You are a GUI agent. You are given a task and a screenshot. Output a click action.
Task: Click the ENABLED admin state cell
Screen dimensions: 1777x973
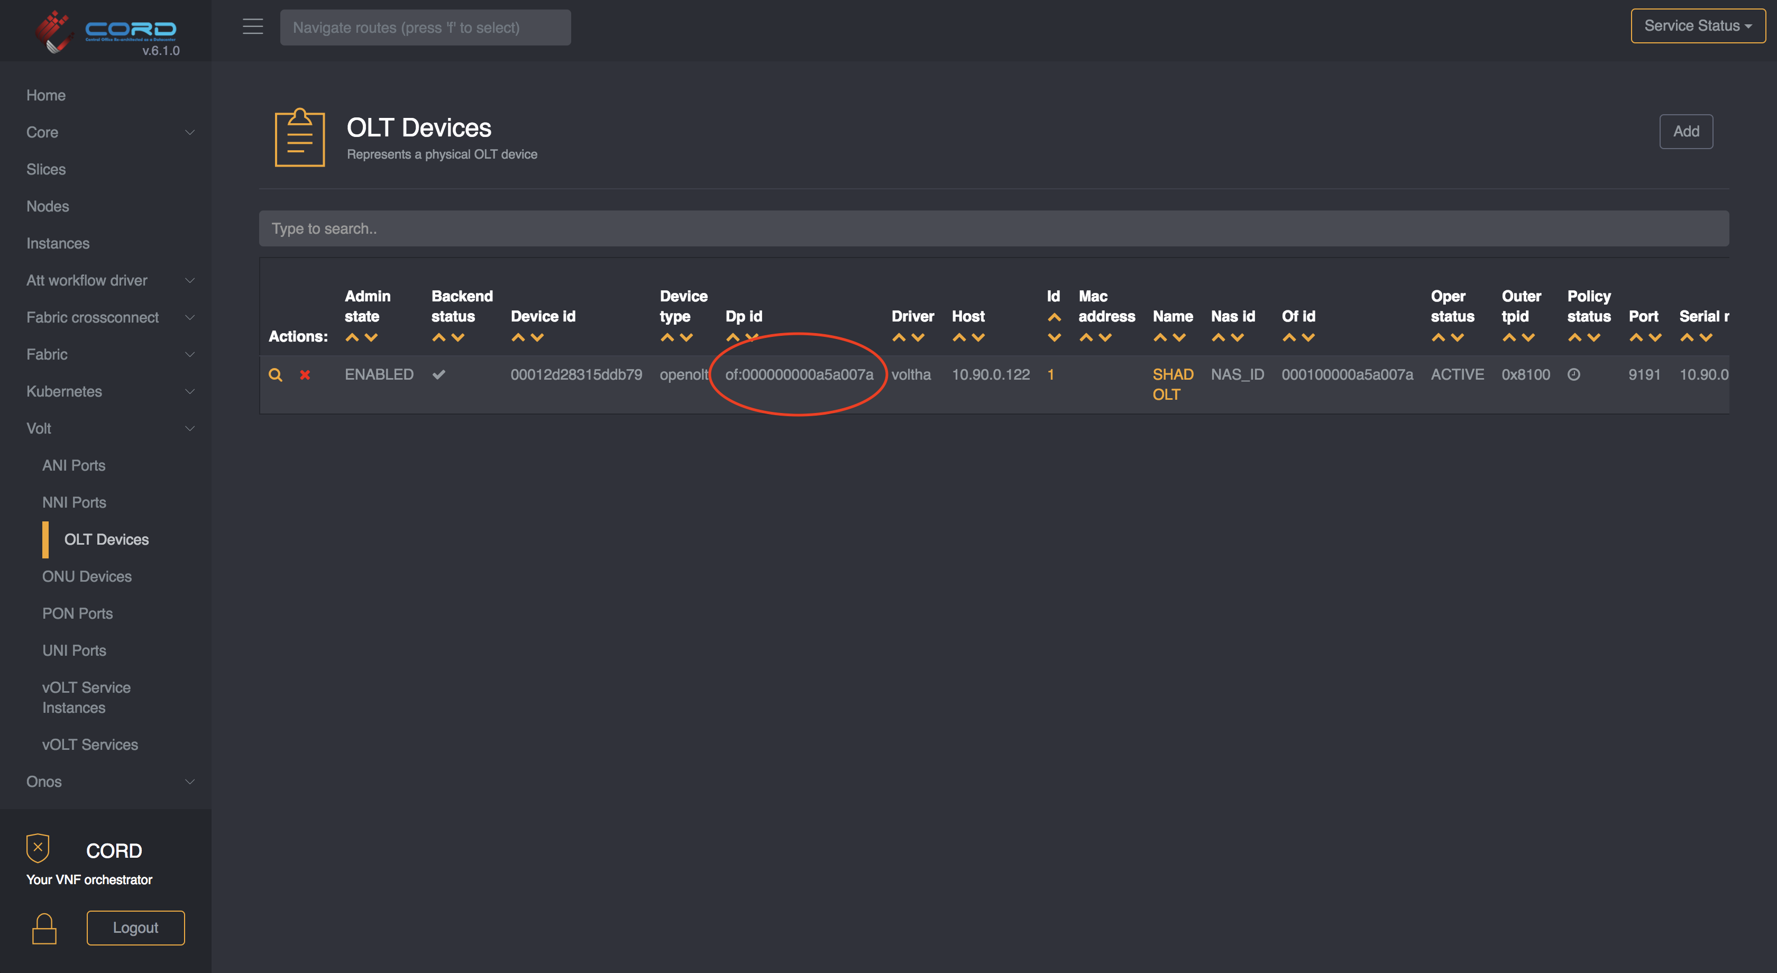(379, 374)
